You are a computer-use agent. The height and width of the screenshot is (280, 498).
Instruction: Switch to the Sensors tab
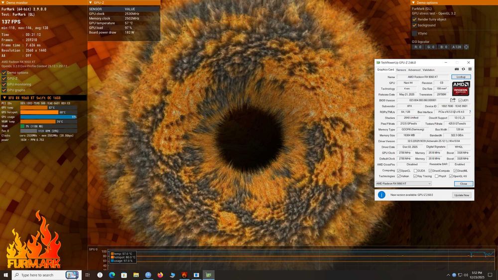[401, 70]
